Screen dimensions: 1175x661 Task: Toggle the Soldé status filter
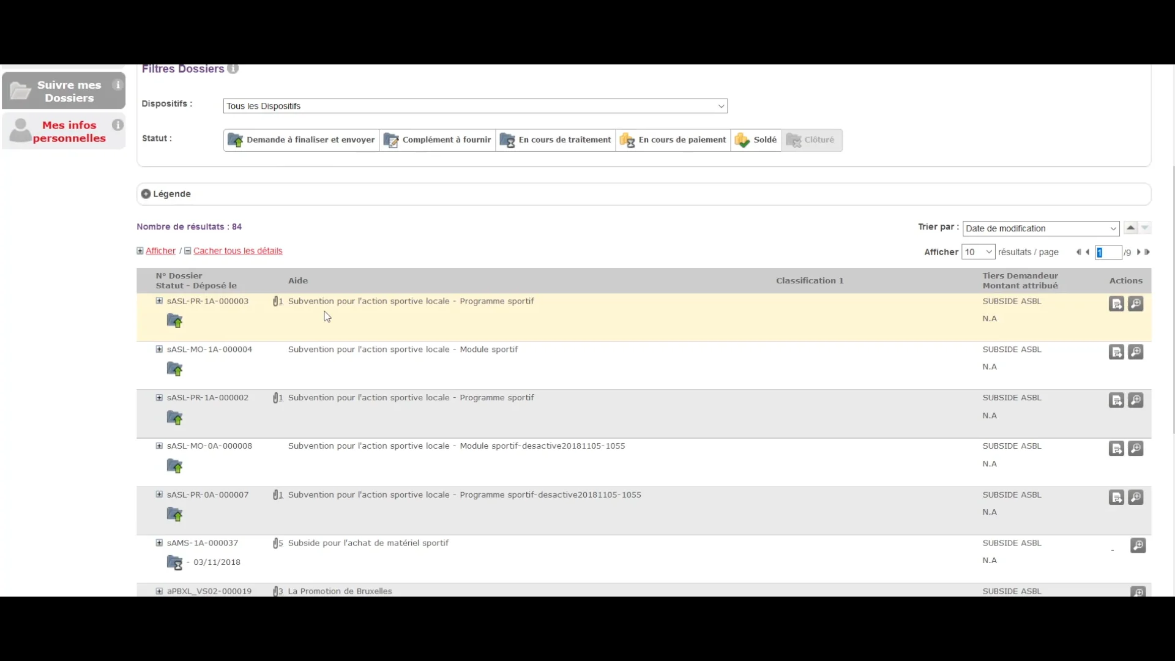pos(756,140)
